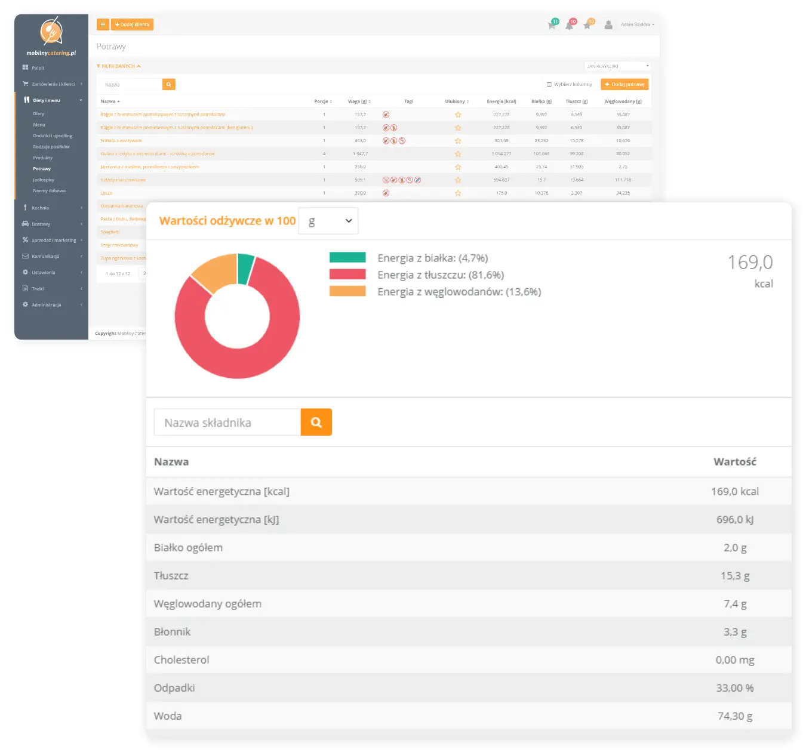Click the Dostawy car icon

(25, 224)
